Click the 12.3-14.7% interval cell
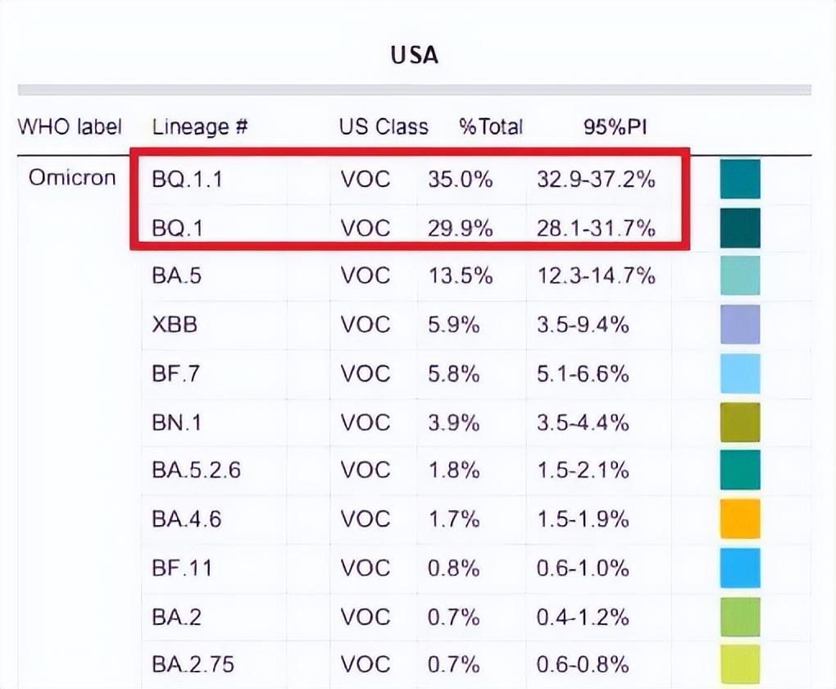The image size is (836, 689). tap(596, 276)
